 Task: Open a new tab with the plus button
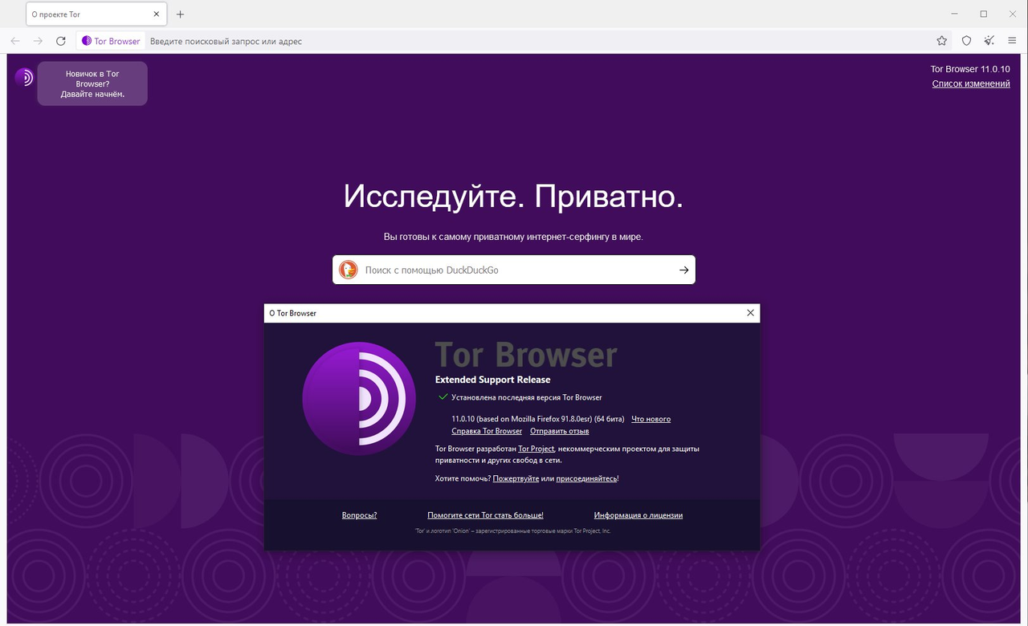[x=180, y=14]
